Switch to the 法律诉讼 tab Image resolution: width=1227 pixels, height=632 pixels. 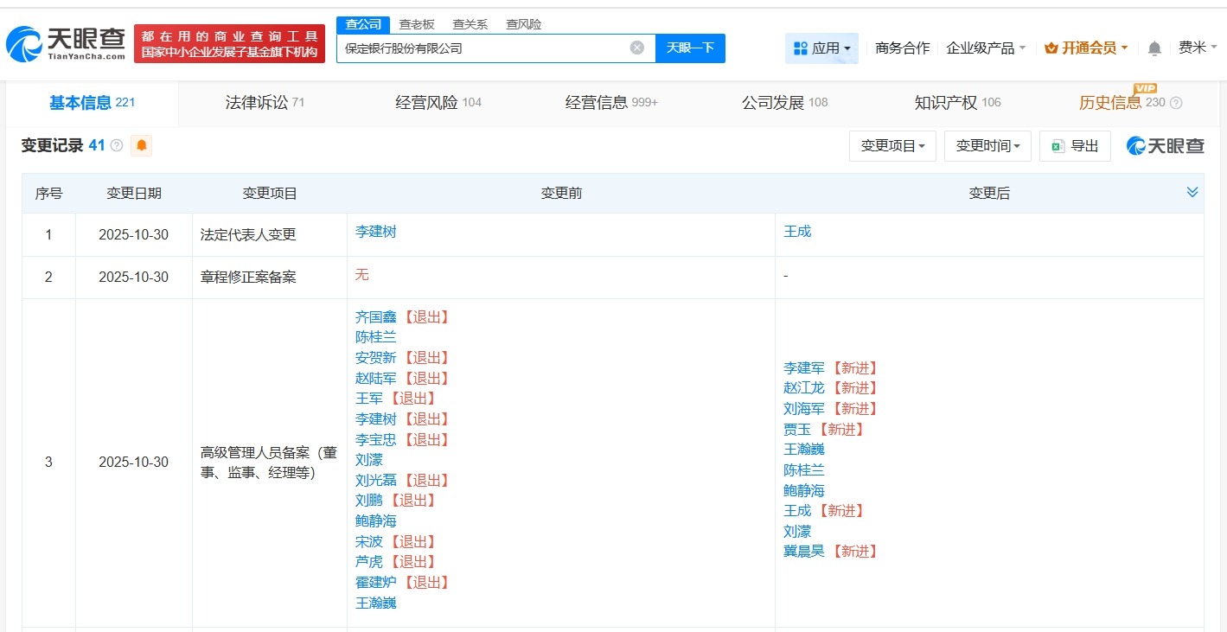258,102
